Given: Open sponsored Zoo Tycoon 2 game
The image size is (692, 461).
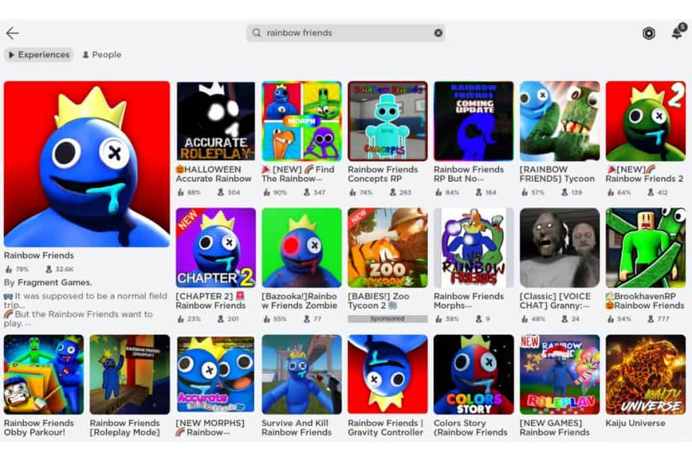Looking at the screenshot, I should point(387,248).
